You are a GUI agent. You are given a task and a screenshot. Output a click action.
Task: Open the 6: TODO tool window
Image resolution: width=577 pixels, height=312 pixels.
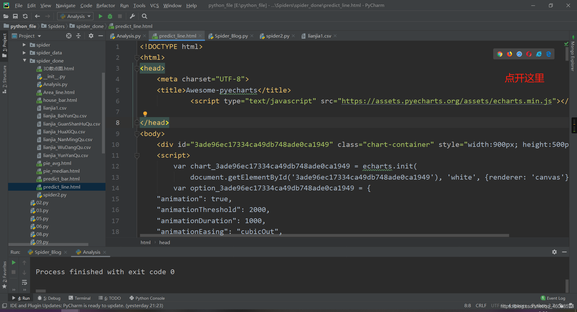[x=110, y=298]
